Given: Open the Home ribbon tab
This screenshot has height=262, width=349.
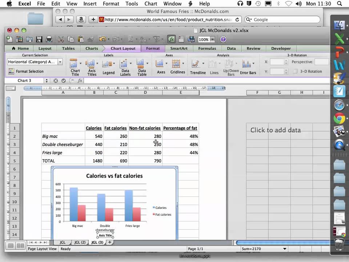Looking at the screenshot, I should 20,48.
